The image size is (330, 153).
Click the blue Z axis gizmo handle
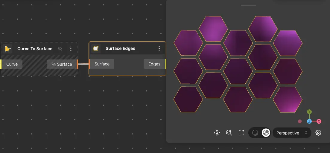(x=309, y=121)
